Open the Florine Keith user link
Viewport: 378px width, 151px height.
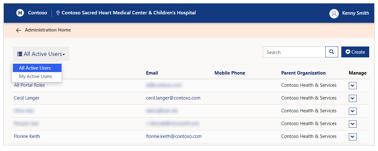(27, 136)
